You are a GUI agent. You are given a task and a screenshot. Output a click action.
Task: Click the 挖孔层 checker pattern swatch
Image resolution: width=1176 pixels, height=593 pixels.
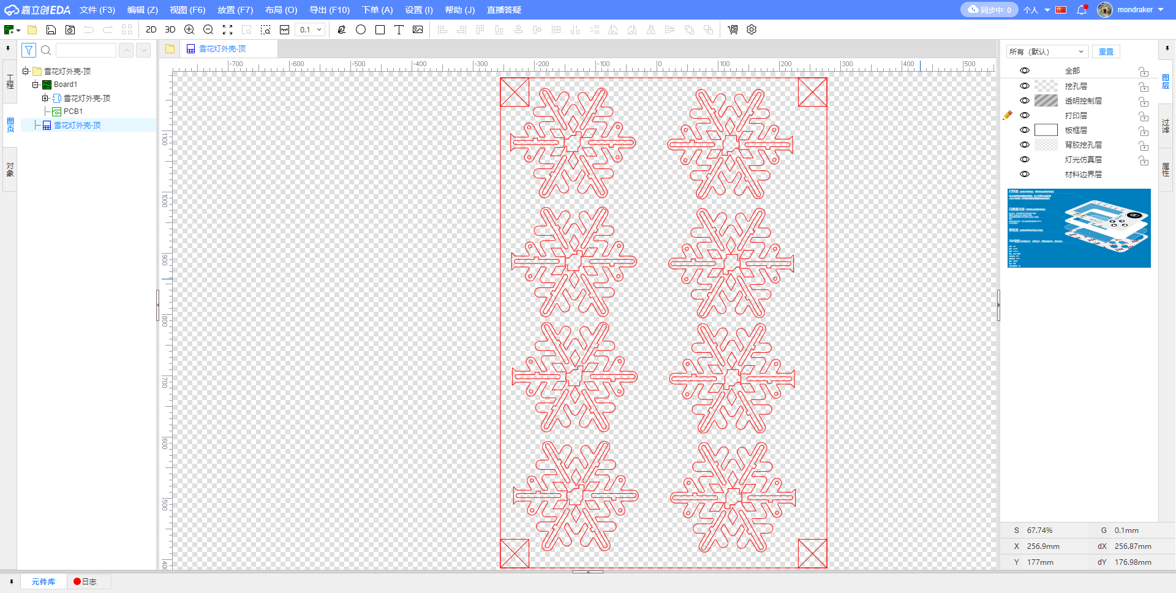pyautogui.click(x=1046, y=86)
